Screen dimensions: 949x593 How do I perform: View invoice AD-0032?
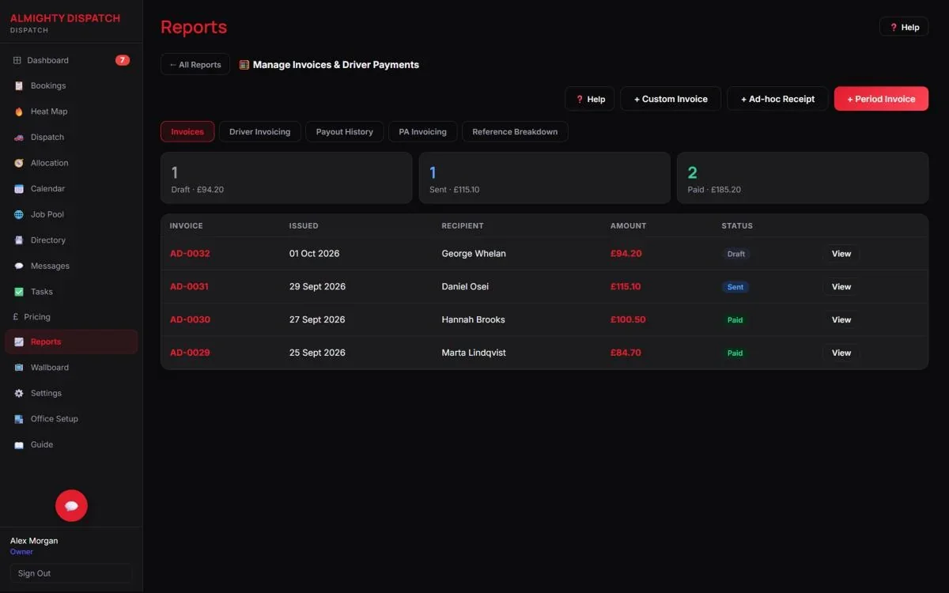841,254
